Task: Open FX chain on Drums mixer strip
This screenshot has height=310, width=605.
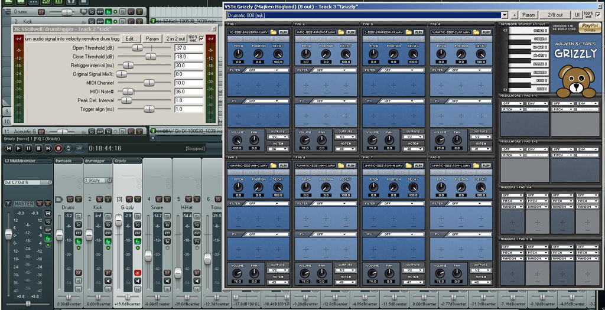Action: pyautogui.click(x=79, y=242)
